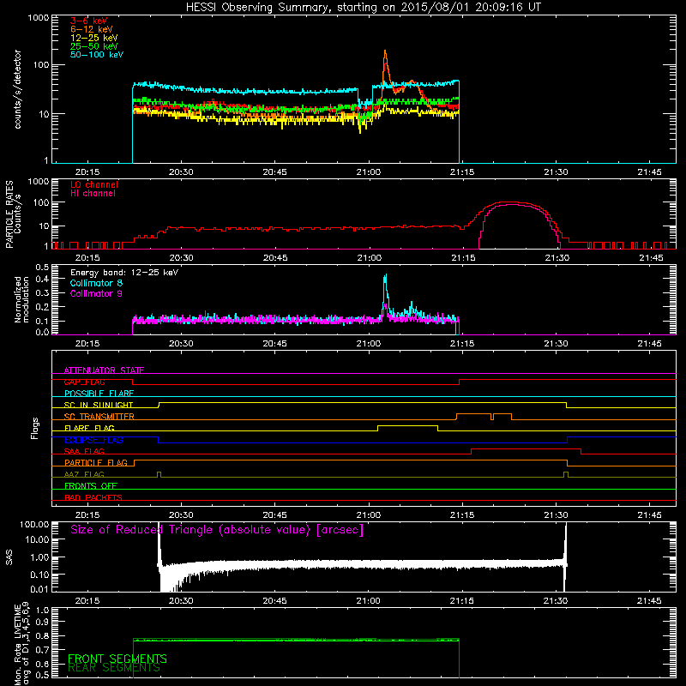This screenshot has width=686, height=686.
Task: Click the "20:45" tick under the modulation plot
Action: pyautogui.click(x=274, y=344)
